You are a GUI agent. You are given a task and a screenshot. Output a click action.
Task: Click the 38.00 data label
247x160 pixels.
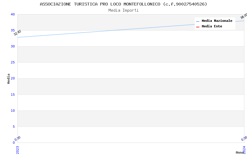(x=244, y=16)
